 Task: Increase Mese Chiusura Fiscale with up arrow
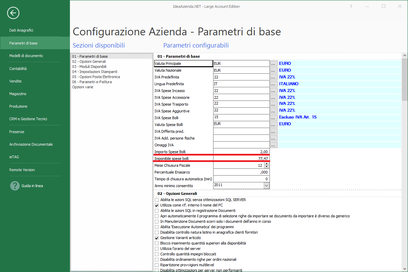[266, 164]
